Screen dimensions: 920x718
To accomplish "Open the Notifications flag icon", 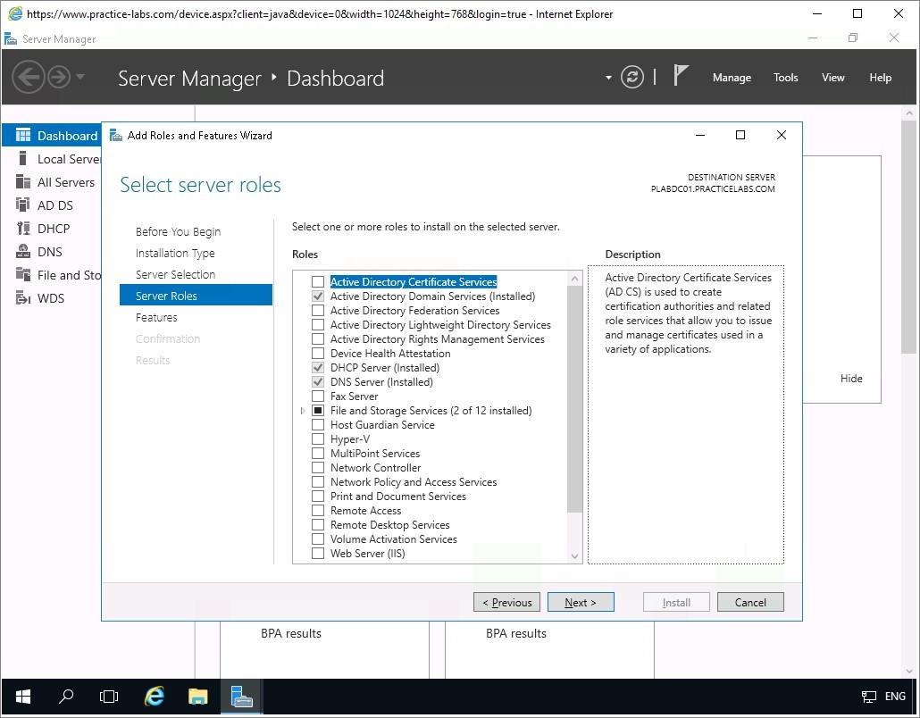I will 680,75.
